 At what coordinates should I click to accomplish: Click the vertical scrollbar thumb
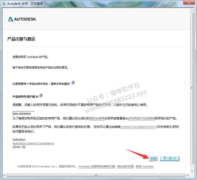(192, 88)
